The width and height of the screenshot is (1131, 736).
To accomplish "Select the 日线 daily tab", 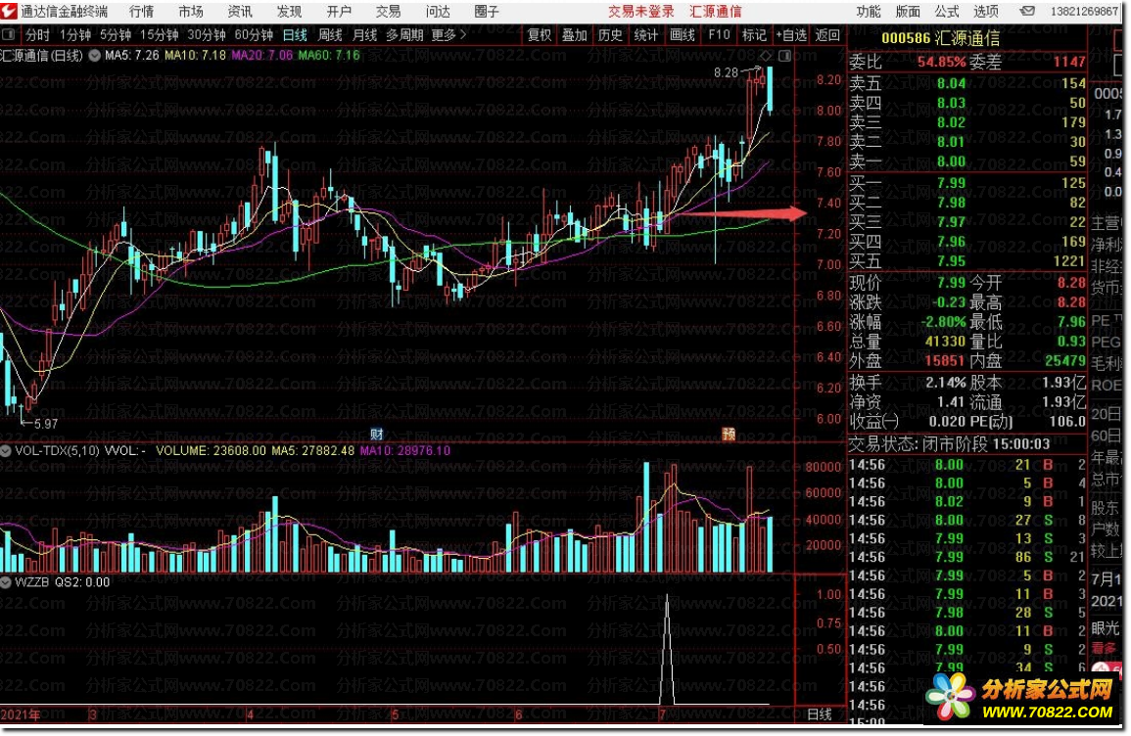I will [295, 34].
